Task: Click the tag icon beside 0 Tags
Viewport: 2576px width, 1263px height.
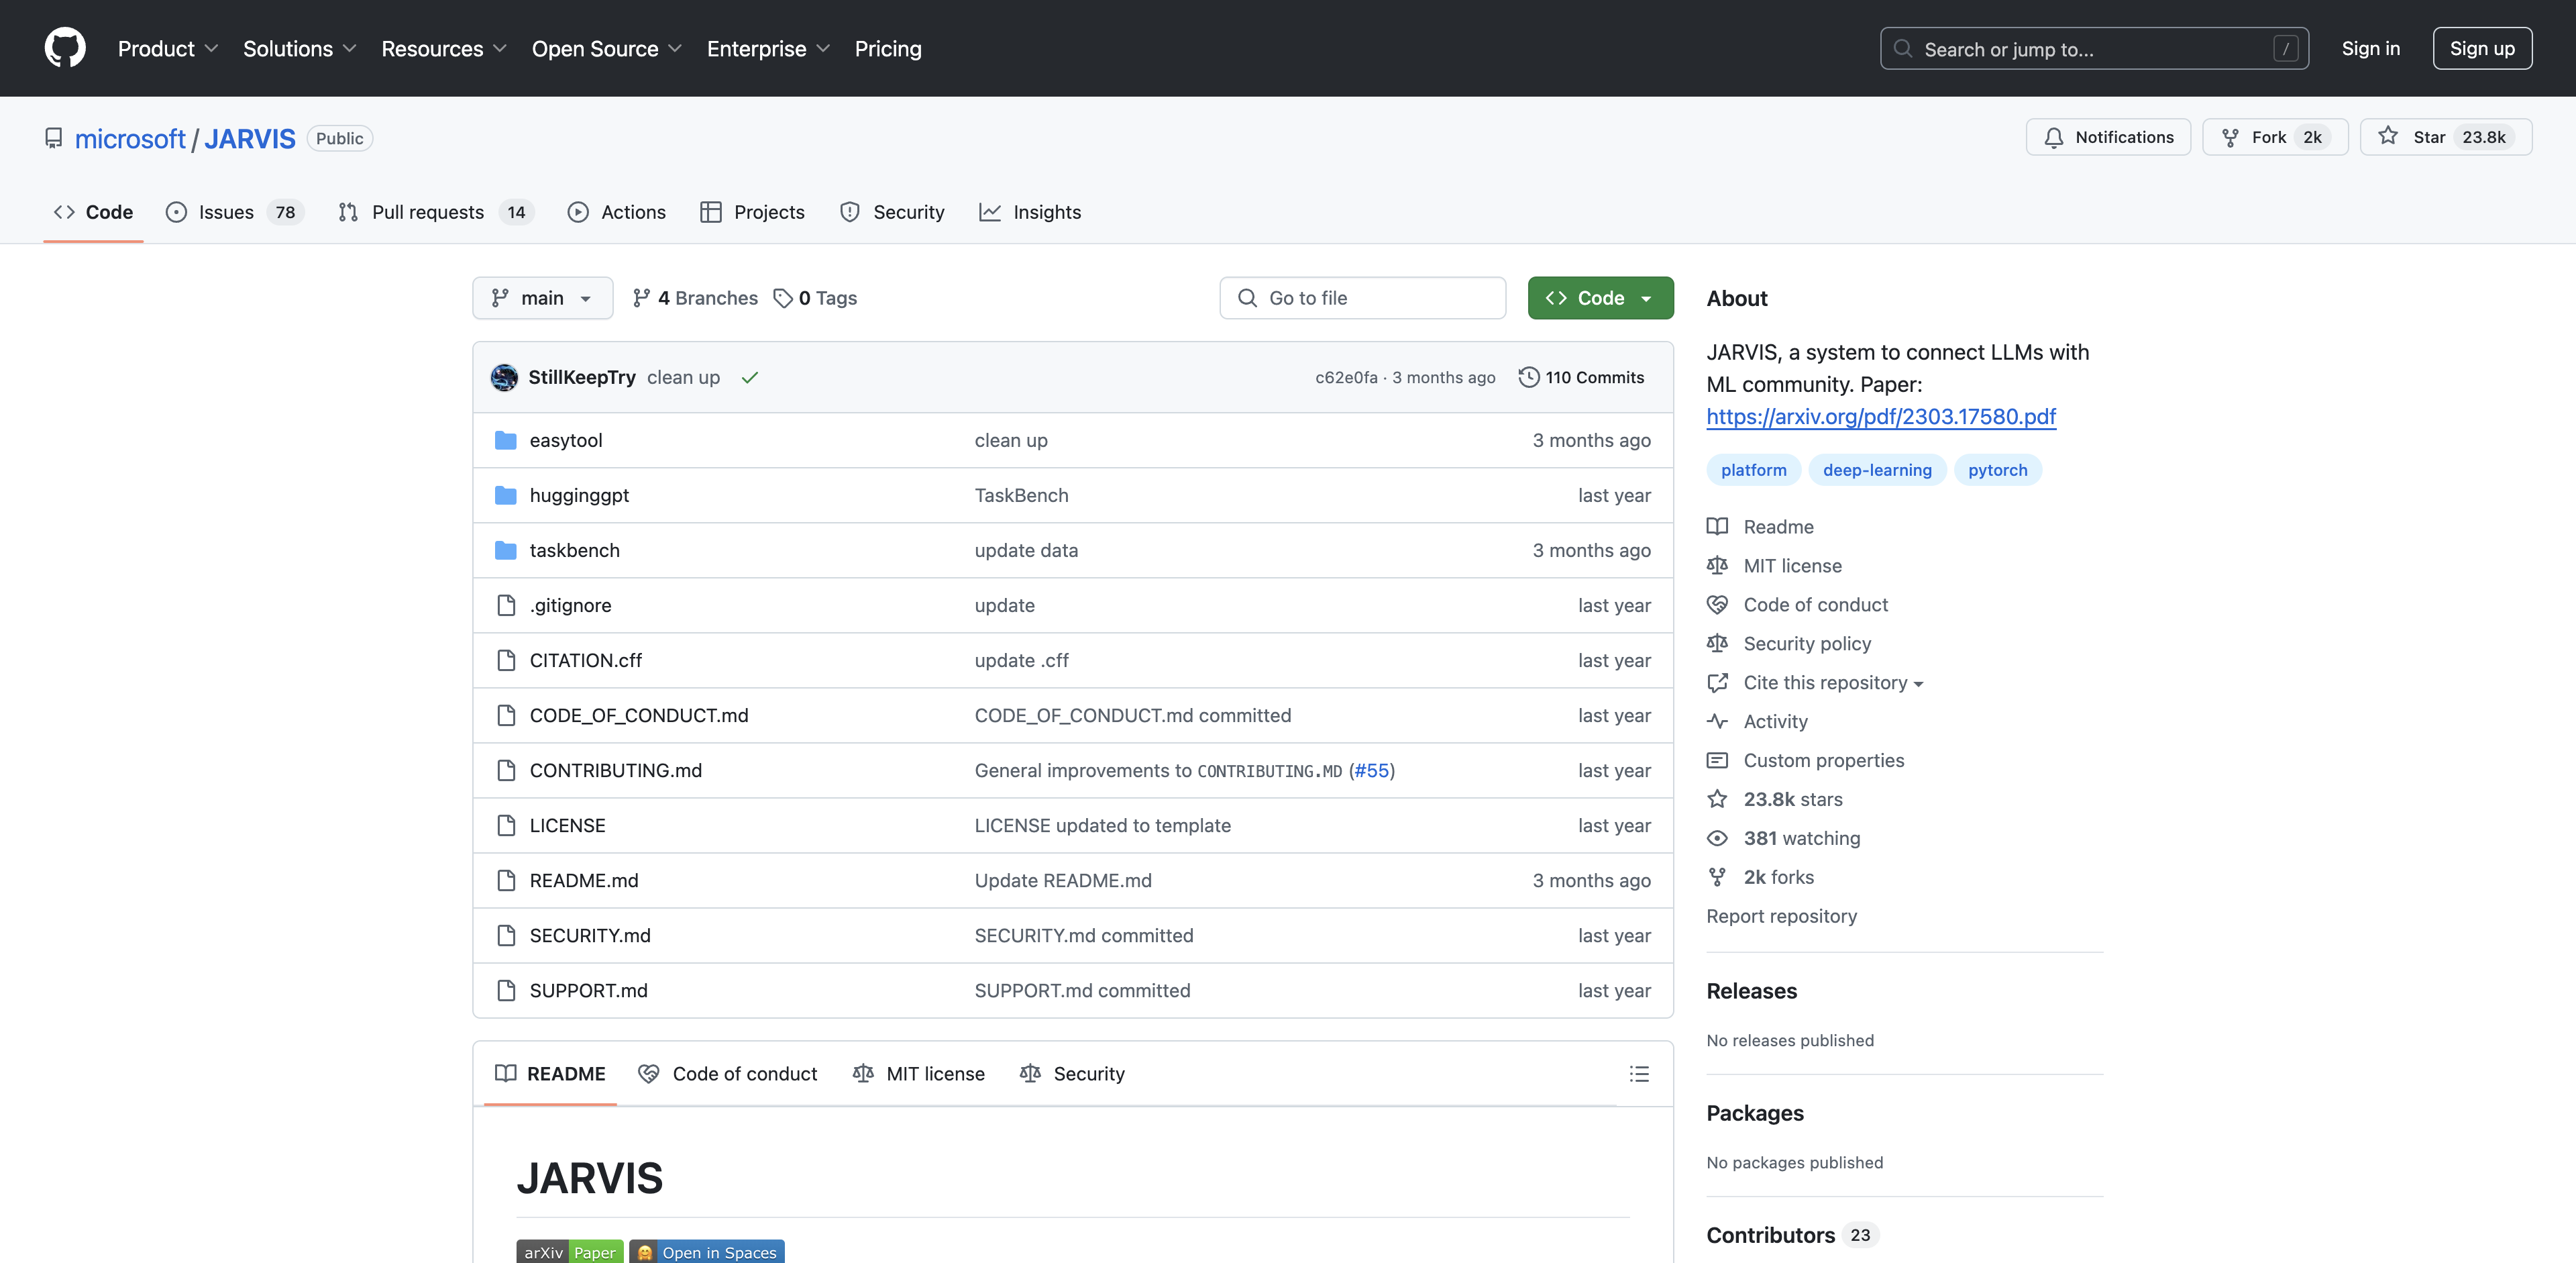Action: pyautogui.click(x=783, y=298)
